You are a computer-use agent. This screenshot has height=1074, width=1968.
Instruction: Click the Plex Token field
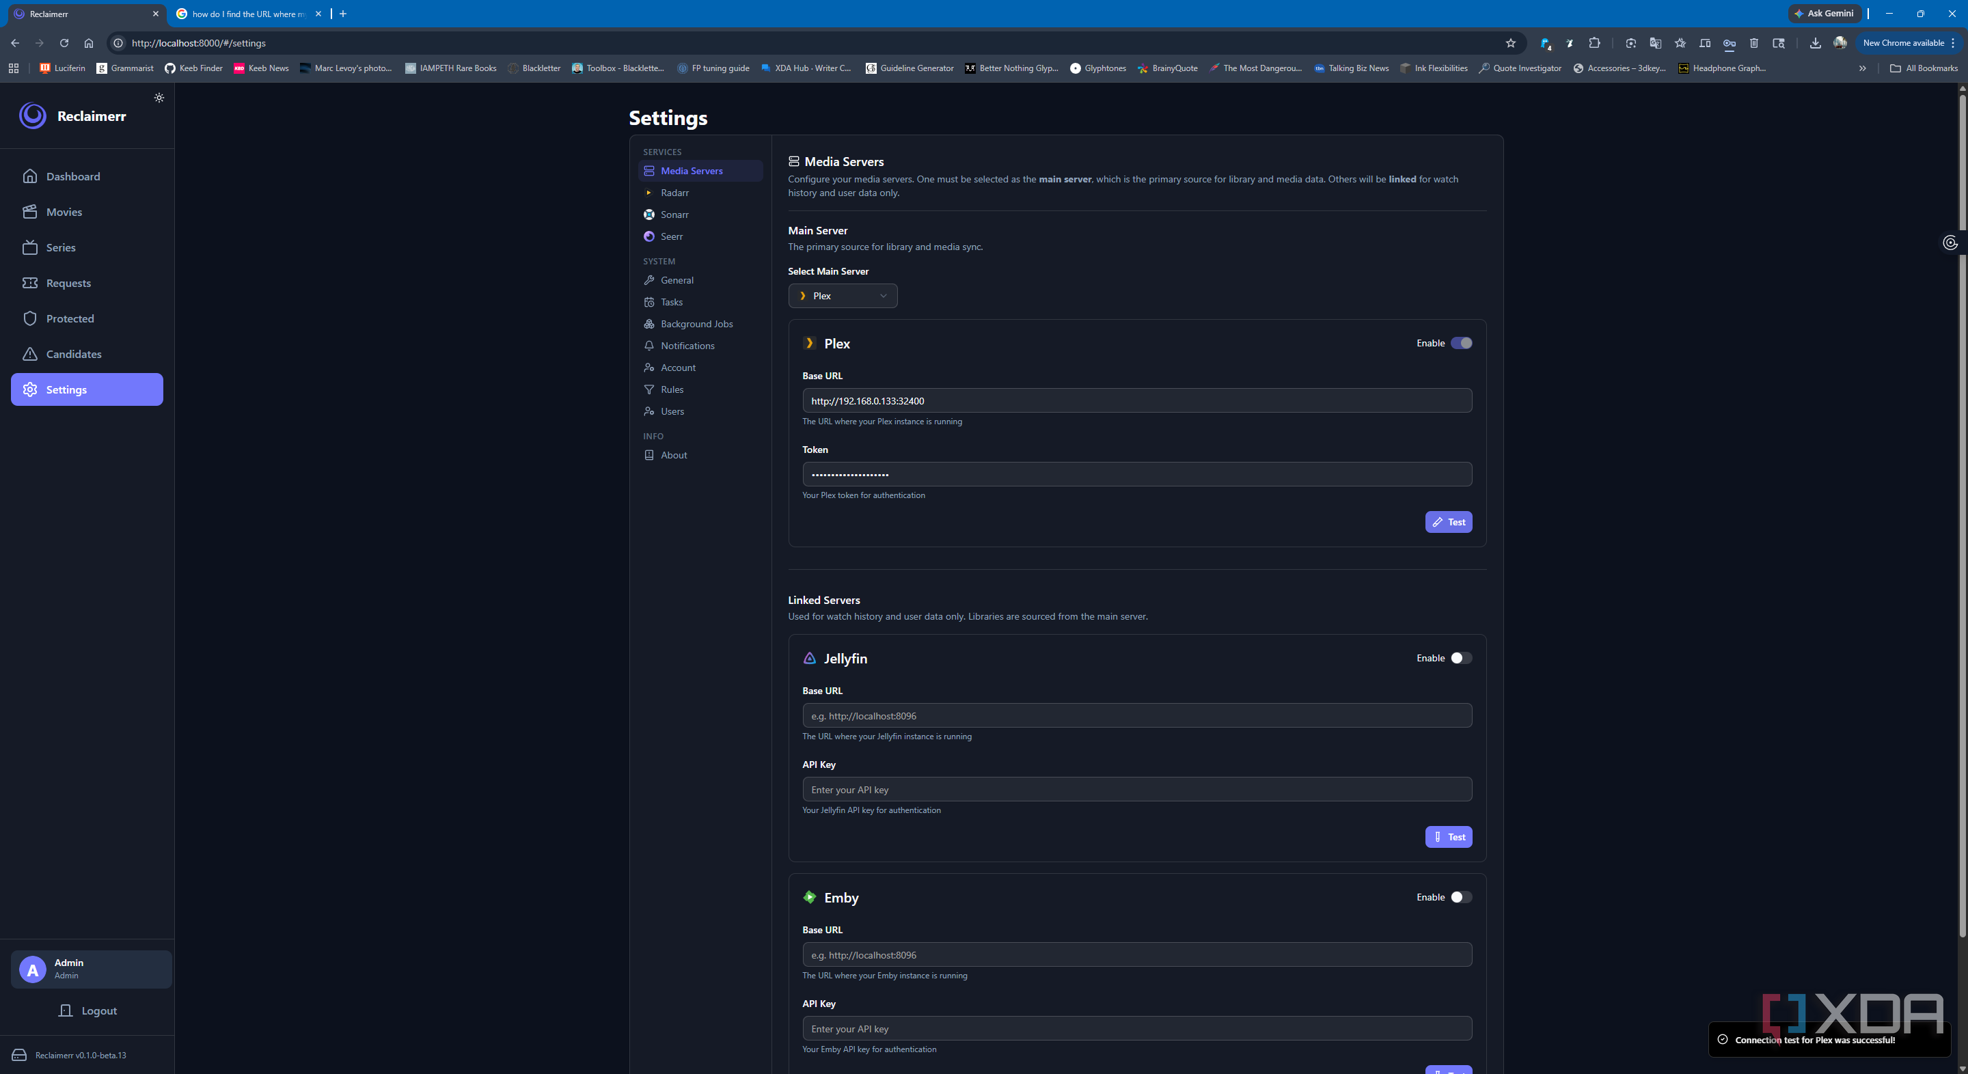click(1137, 474)
